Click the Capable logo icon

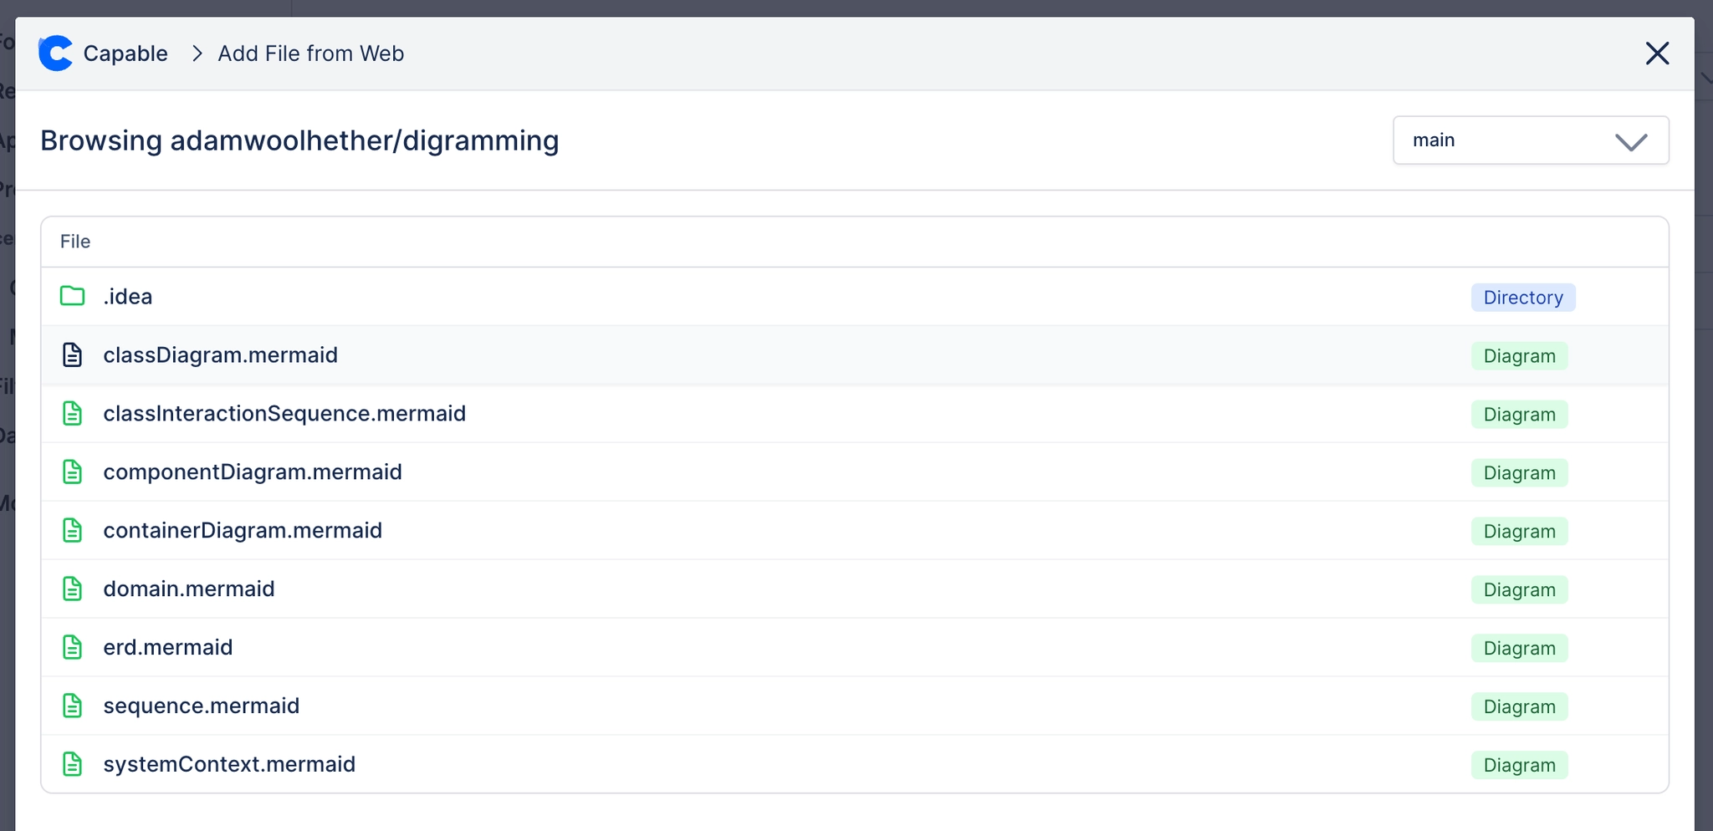pyautogui.click(x=56, y=54)
